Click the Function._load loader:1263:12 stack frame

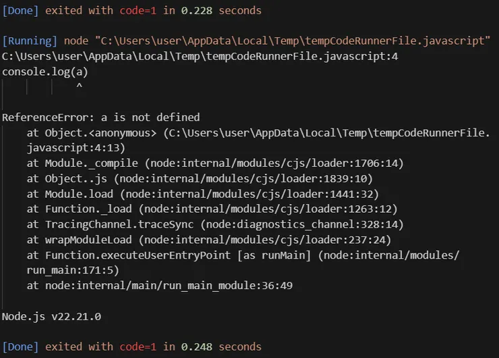(212, 209)
